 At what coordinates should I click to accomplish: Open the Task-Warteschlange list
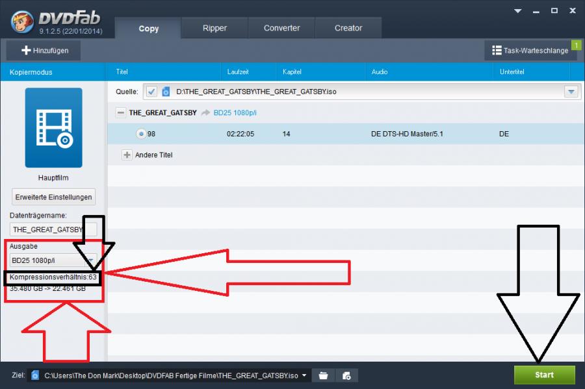click(530, 50)
